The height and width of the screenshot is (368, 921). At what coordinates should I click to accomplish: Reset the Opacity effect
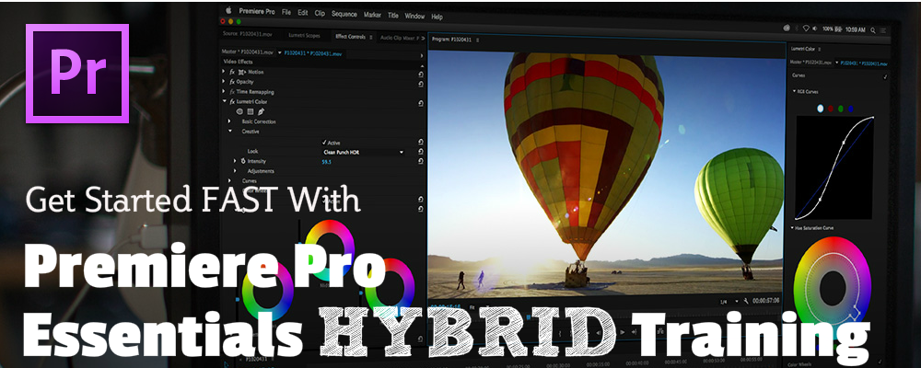(x=421, y=84)
